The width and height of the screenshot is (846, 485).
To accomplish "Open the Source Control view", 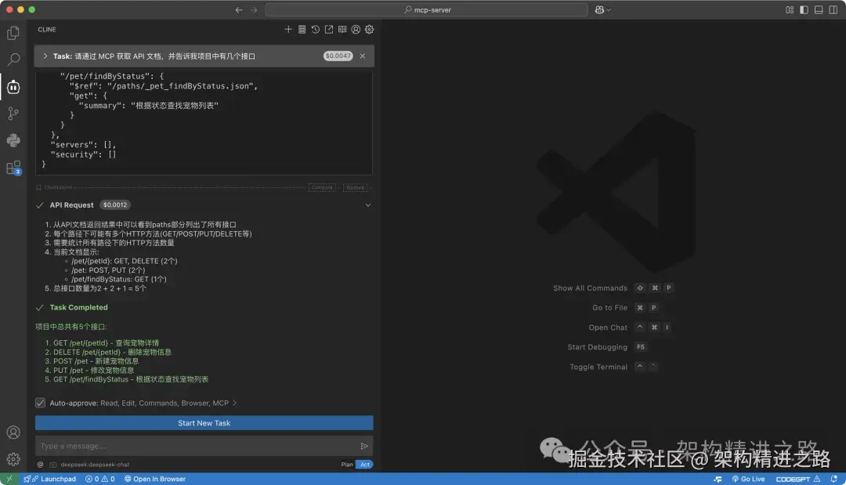I will (x=13, y=114).
